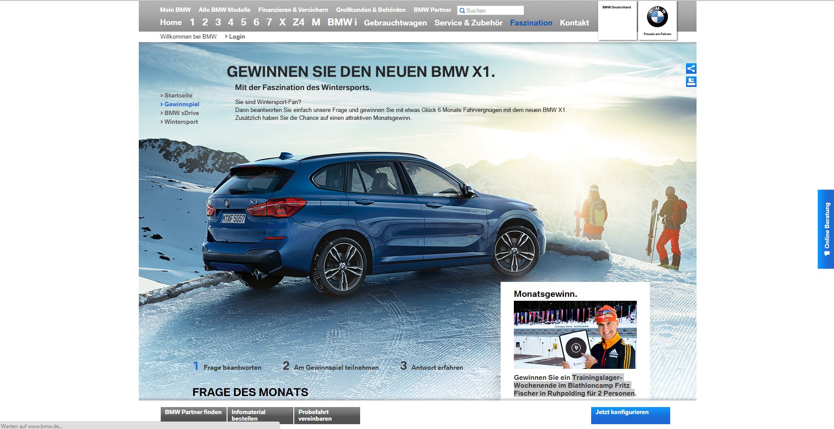Click the headline Gewinnen Sie den neuen BMW X1
This screenshot has width=834, height=429.
(361, 72)
